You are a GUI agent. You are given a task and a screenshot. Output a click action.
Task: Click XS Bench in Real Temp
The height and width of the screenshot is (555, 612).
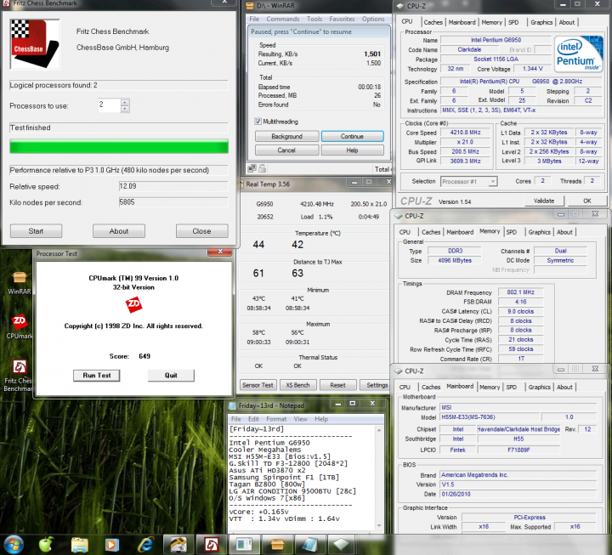pos(297,385)
